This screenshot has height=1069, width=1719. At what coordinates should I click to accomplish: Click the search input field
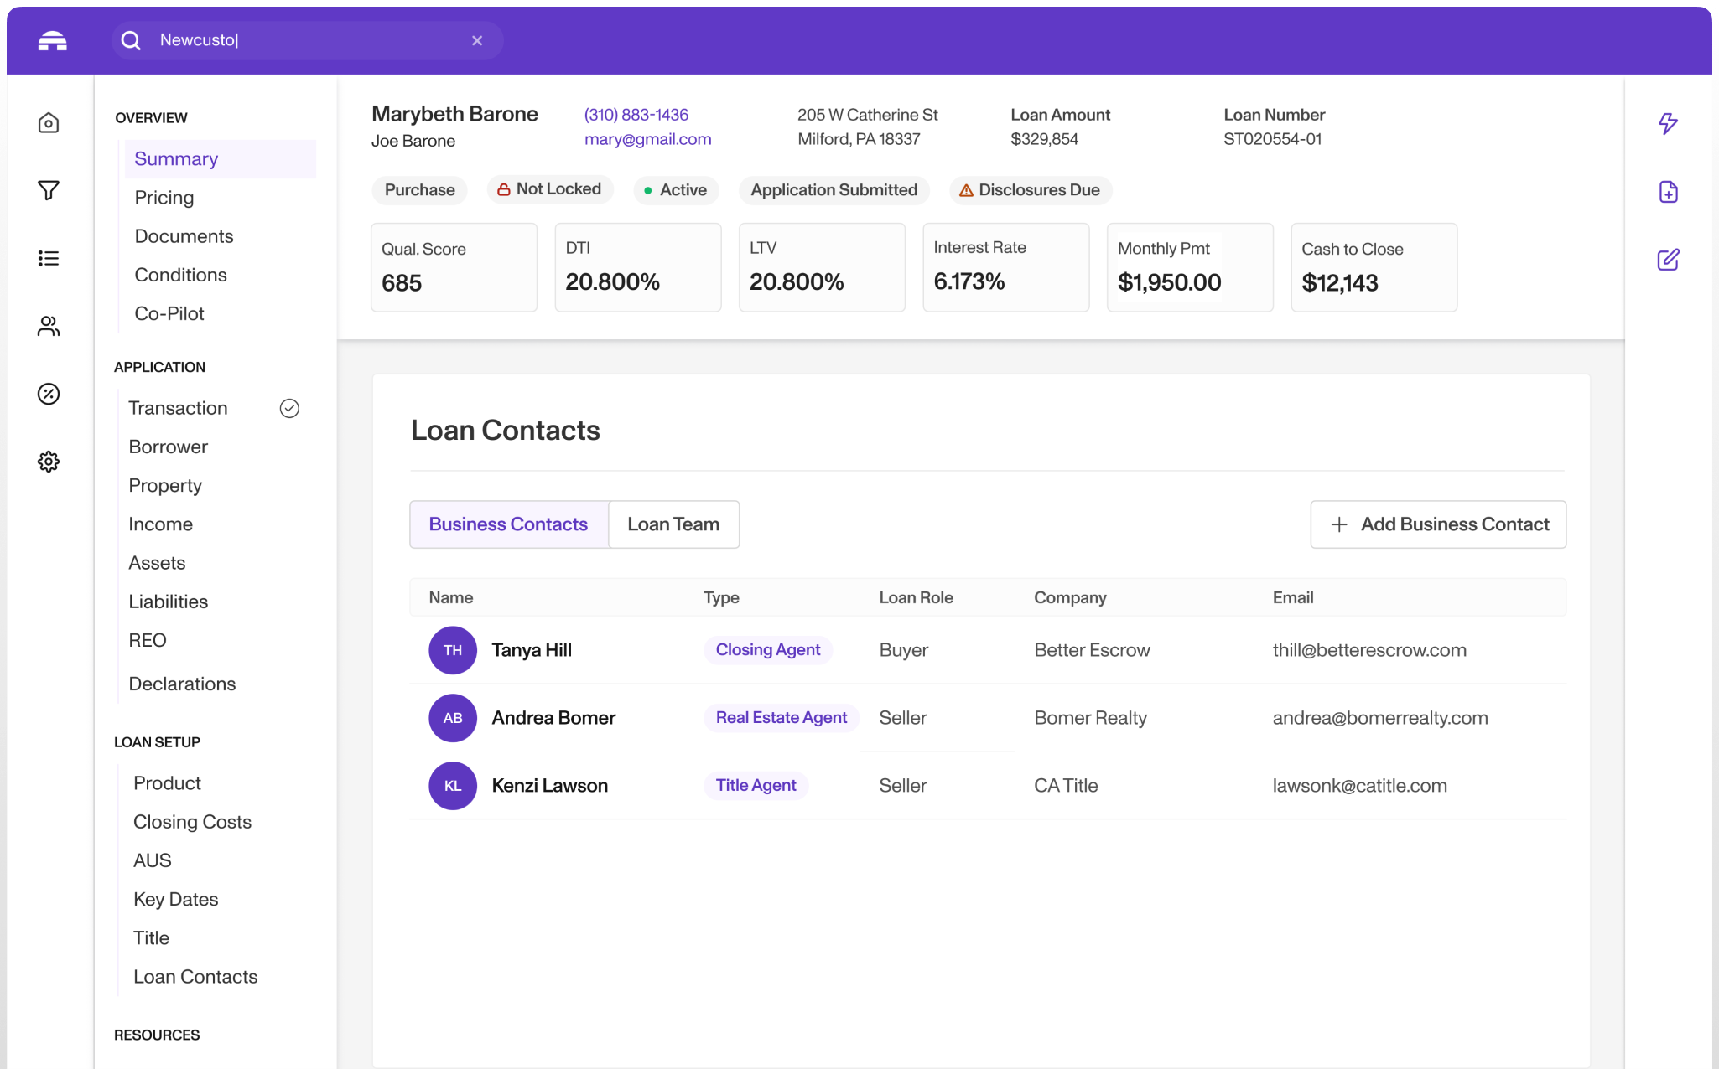(x=310, y=40)
